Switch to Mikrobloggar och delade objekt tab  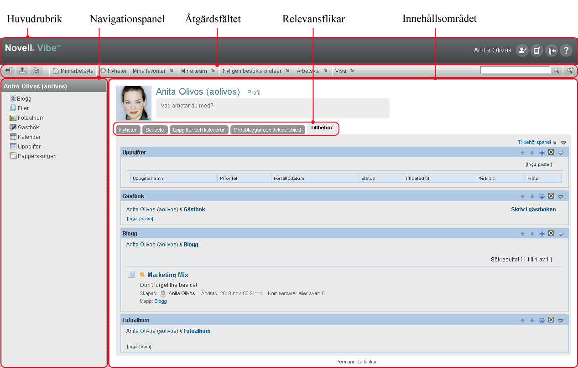(267, 130)
